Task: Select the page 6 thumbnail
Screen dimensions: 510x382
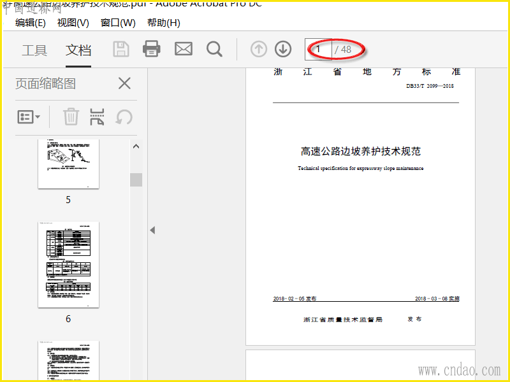Action: [68, 264]
